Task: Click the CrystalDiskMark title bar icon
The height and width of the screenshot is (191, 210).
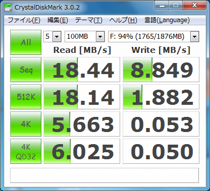Action: click(x=8, y=7)
